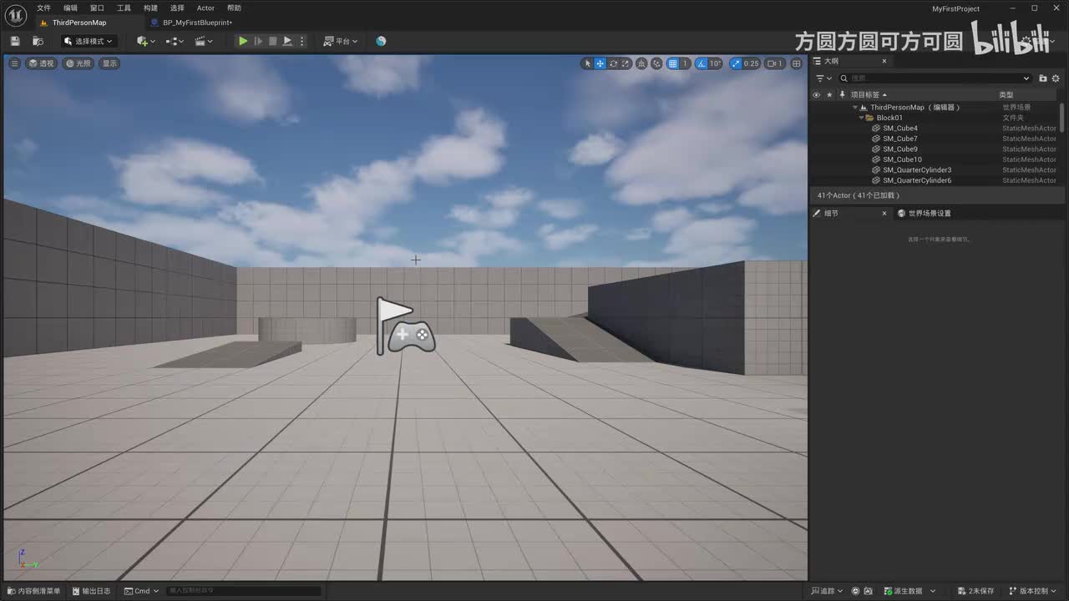Click the Eject player button
The image size is (1069, 601).
(x=287, y=41)
